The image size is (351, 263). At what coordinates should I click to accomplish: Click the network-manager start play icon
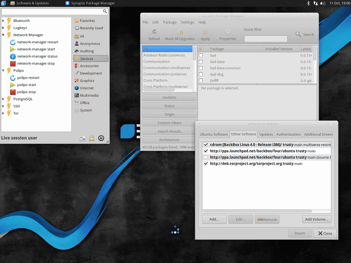tap(13, 49)
